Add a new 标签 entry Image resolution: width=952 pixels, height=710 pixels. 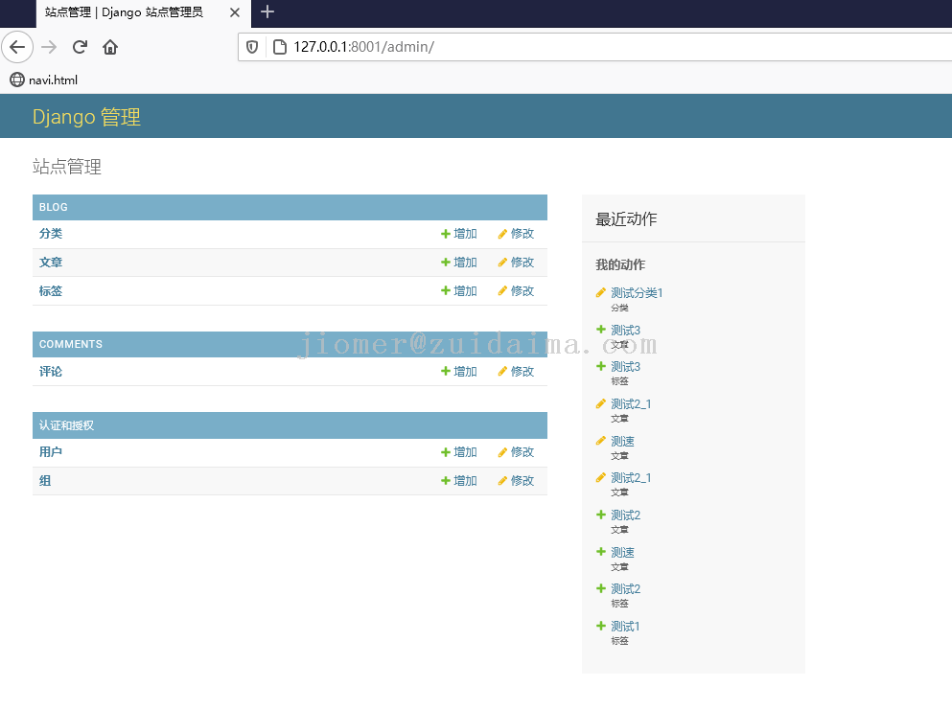click(459, 290)
